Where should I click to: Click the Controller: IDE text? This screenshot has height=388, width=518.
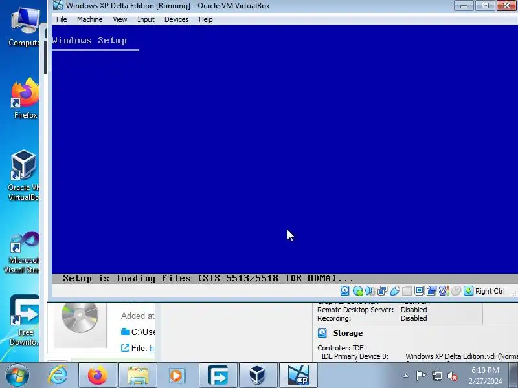341,348
